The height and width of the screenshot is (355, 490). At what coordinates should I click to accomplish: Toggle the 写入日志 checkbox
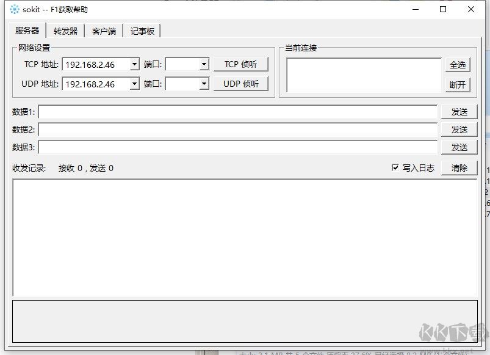[x=395, y=169]
